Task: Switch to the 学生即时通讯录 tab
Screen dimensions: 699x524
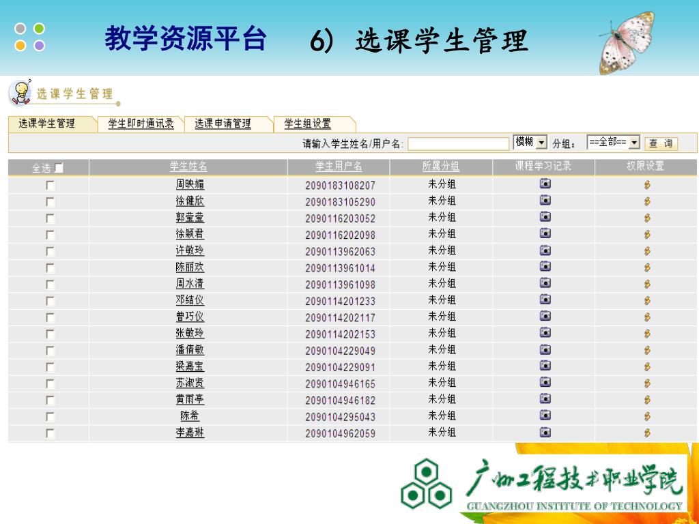Action: [141, 124]
